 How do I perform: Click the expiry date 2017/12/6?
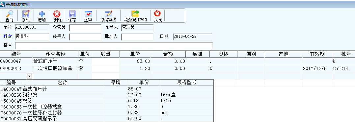coord(315,69)
